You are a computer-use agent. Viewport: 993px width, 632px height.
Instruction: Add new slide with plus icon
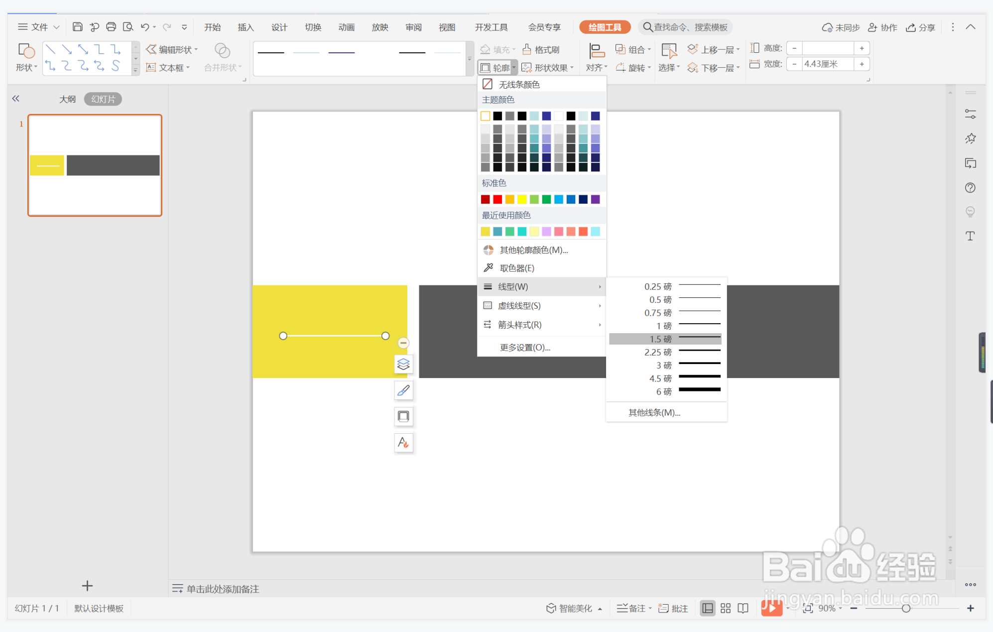[x=87, y=586]
